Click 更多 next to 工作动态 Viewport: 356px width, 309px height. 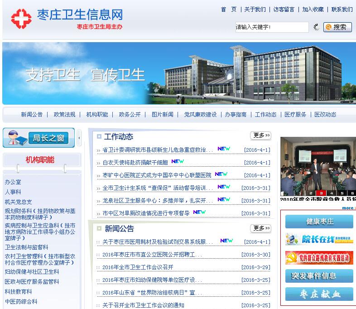pos(260,135)
